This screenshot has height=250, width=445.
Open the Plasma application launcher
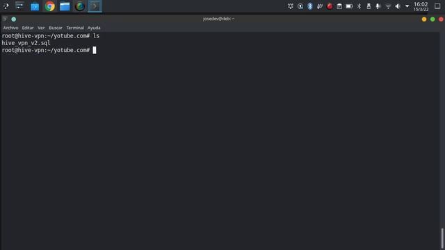point(6,6)
